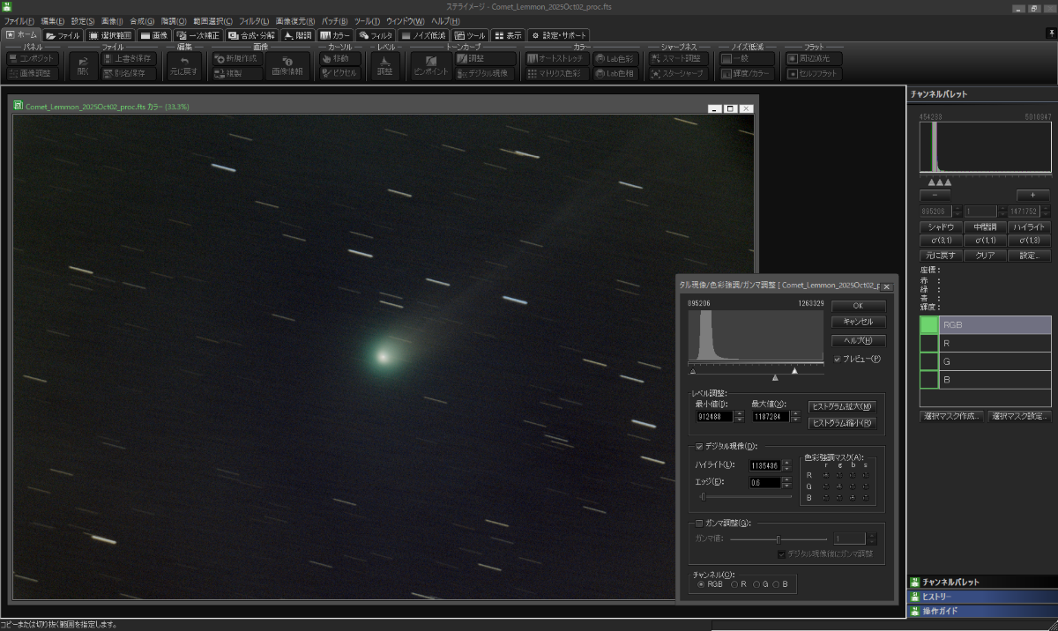This screenshot has height=631, width=1058.
Task: Open the フィルタ menu in menu bar
Action: [254, 20]
